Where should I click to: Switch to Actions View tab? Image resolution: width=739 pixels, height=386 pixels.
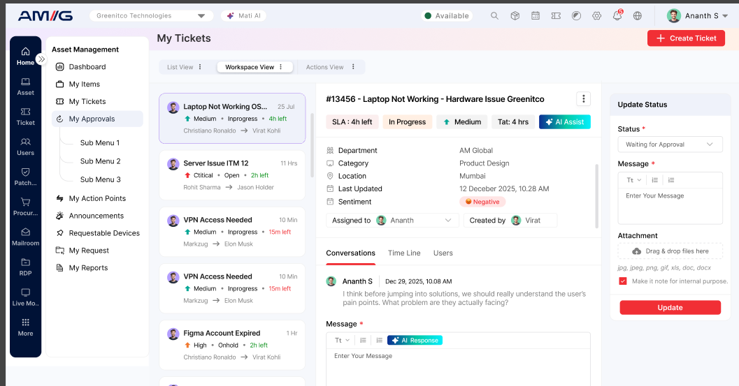[324, 67]
